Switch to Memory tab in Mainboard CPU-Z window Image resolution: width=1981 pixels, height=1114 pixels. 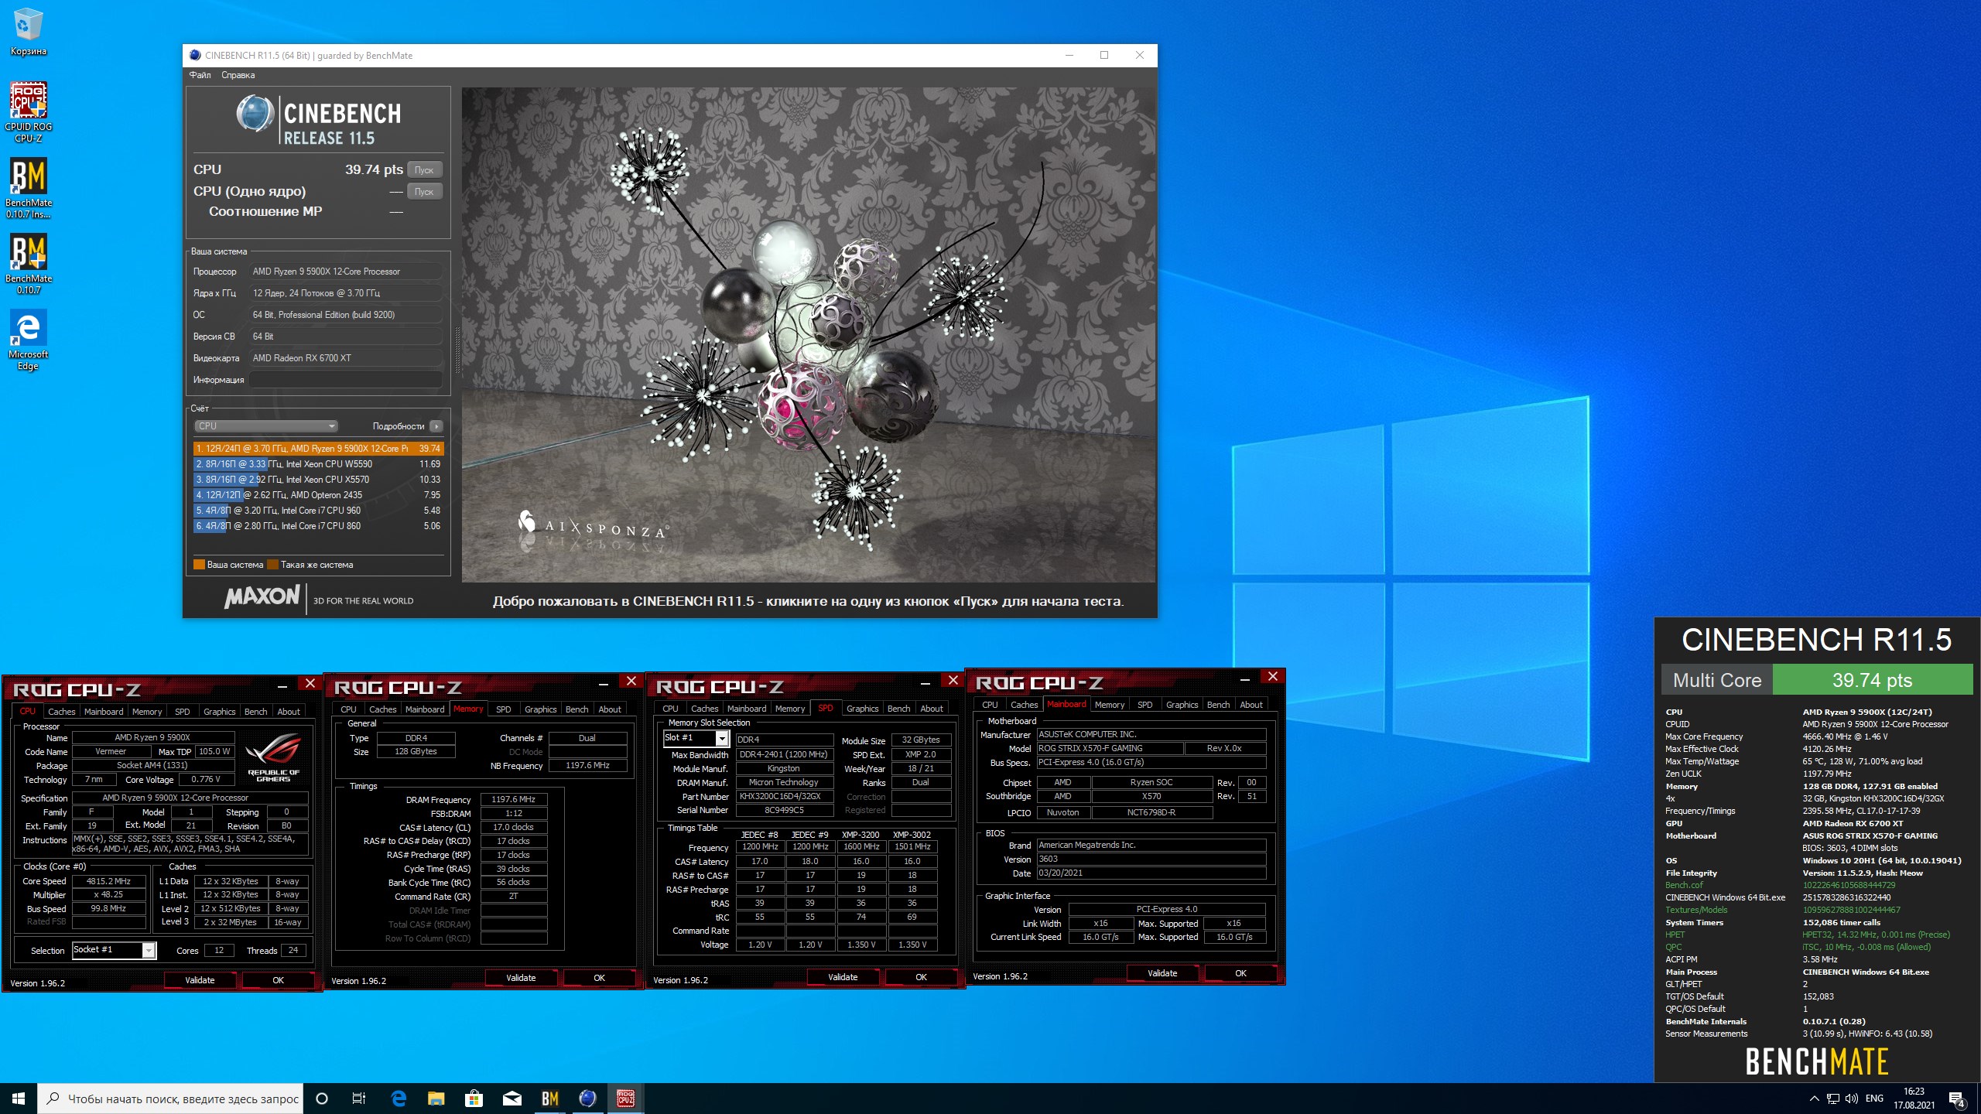pyautogui.click(x=1110, y=705)
